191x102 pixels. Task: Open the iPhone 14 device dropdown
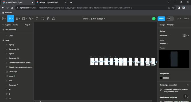164,36
